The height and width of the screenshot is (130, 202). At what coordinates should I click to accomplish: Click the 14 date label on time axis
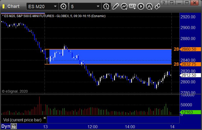point(172,127)
